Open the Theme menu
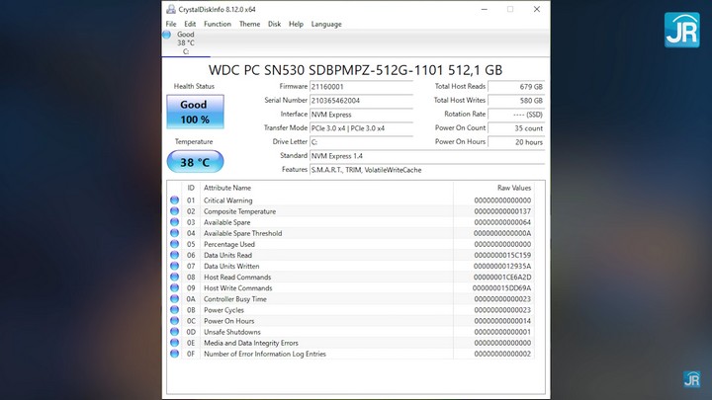This screenshot has height=400, width=712. tap(249, 24)
